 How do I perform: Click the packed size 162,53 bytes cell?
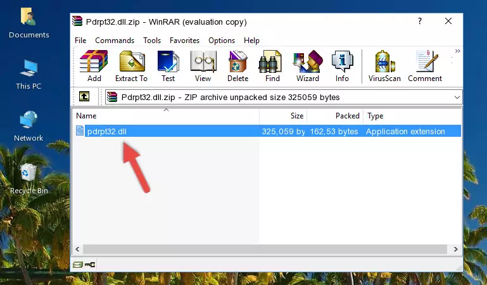334,131
